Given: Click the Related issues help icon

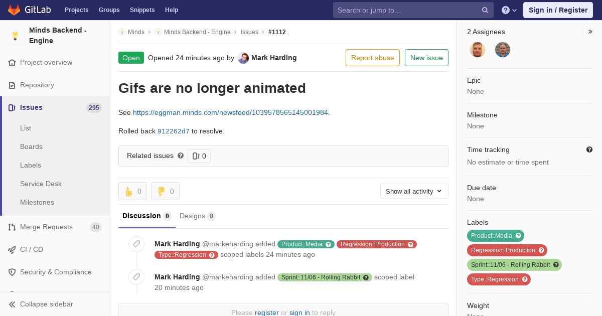Looking at the screenshot, I should pyautogui.click(x=181, y=155).
